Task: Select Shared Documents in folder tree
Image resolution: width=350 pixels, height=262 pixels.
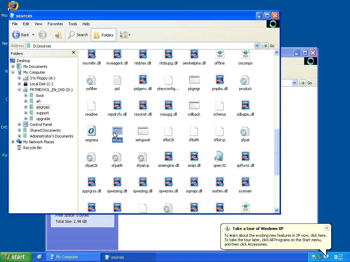Action: click(x=45, y=130)
